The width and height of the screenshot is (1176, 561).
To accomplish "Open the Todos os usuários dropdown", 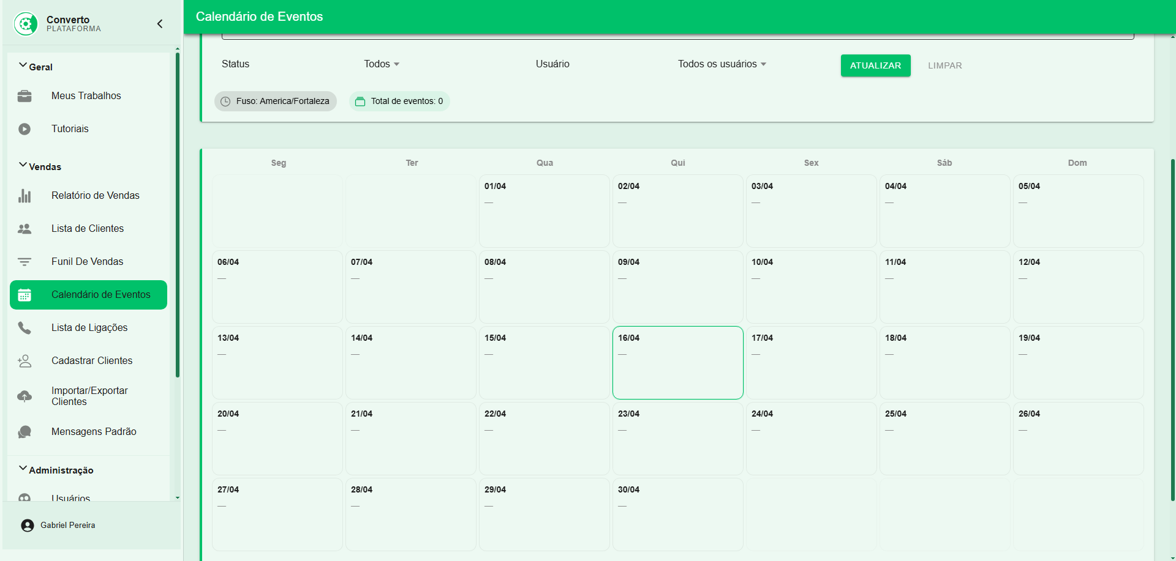I will tap(722, 64).
